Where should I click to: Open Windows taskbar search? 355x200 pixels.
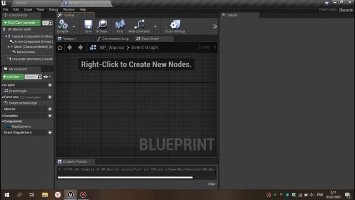tap(19, 195)
